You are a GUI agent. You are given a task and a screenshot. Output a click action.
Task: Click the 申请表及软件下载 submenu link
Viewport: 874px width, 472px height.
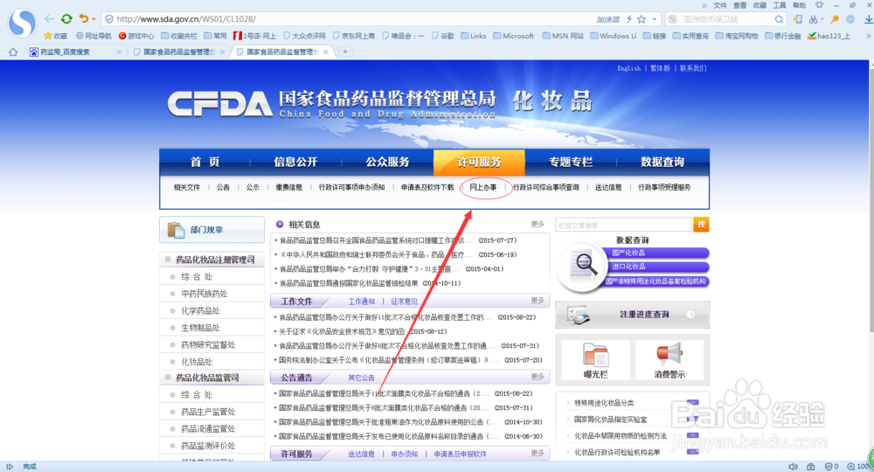[x=427, y=187]
